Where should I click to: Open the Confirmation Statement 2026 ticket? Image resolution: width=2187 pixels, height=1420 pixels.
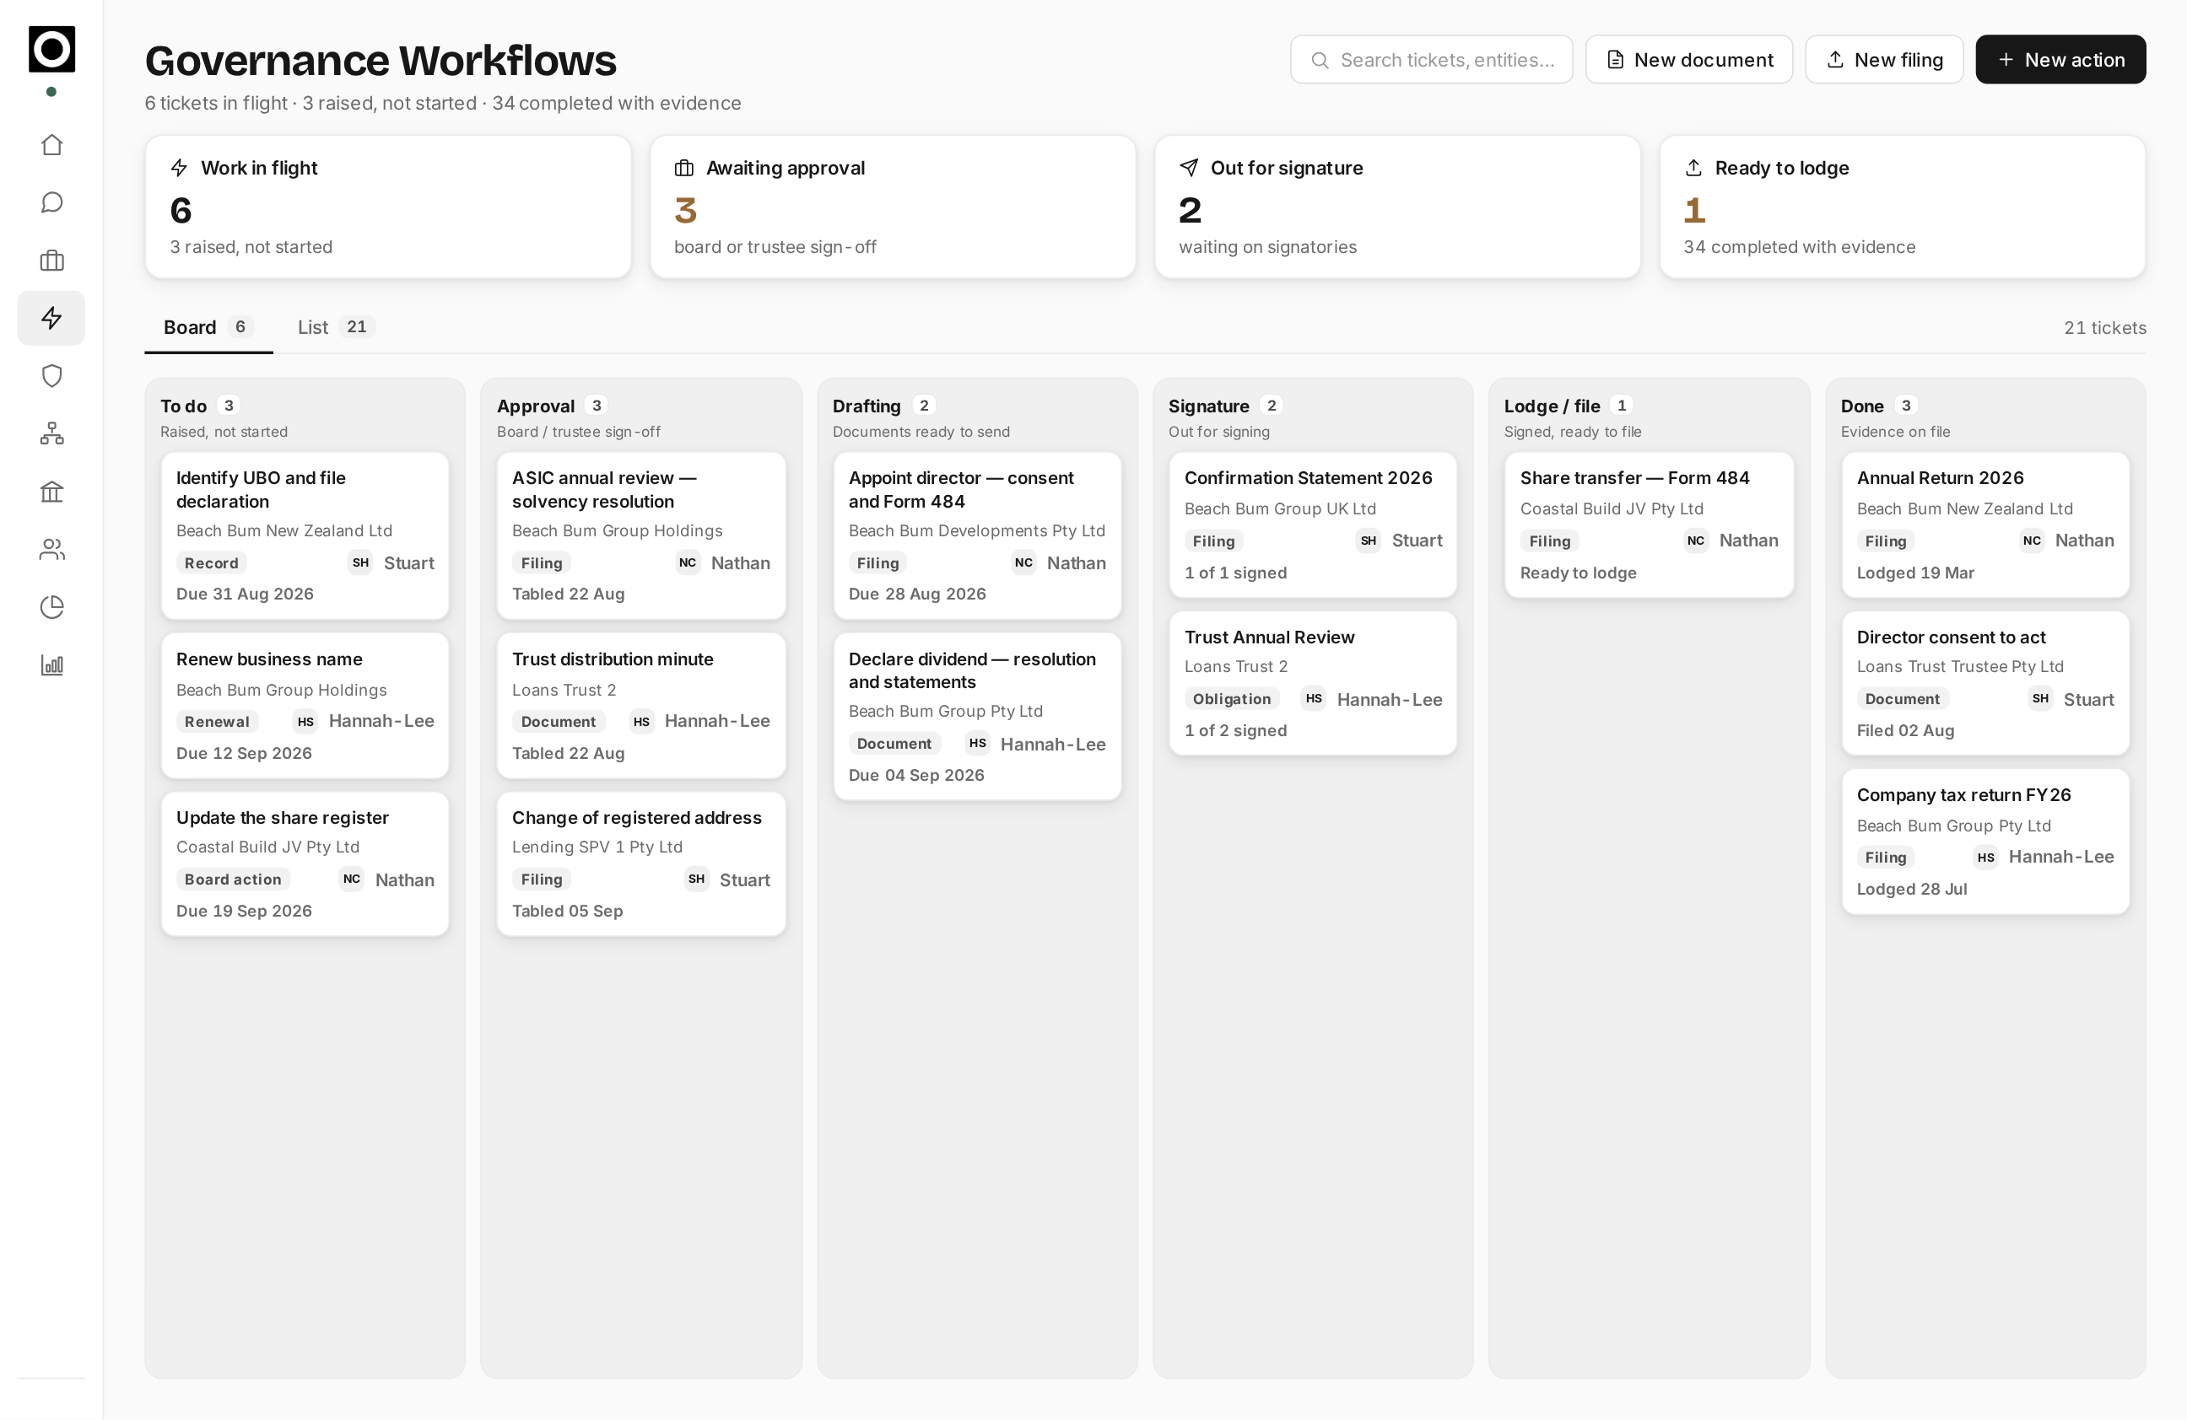click(1313, 524)
